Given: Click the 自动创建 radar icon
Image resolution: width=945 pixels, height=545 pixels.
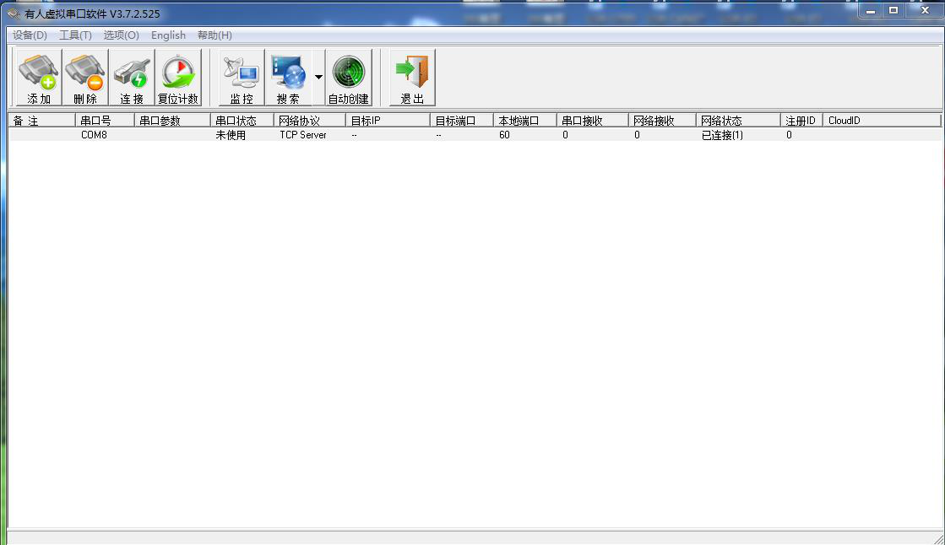Looking at the screenshot, I should click(349, 78).
